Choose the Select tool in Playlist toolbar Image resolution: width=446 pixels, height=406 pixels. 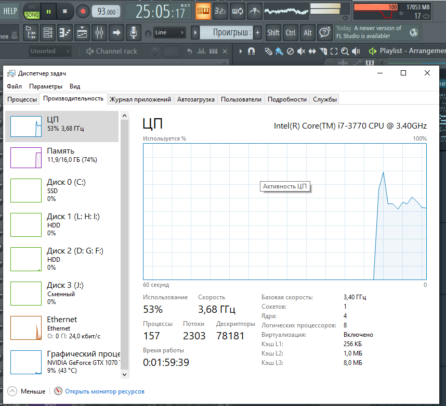coord(334,52)
